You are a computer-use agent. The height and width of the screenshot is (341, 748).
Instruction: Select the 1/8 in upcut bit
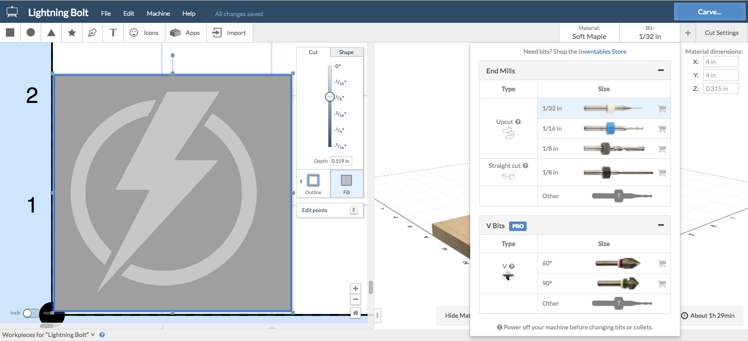(x=604, y=149)
